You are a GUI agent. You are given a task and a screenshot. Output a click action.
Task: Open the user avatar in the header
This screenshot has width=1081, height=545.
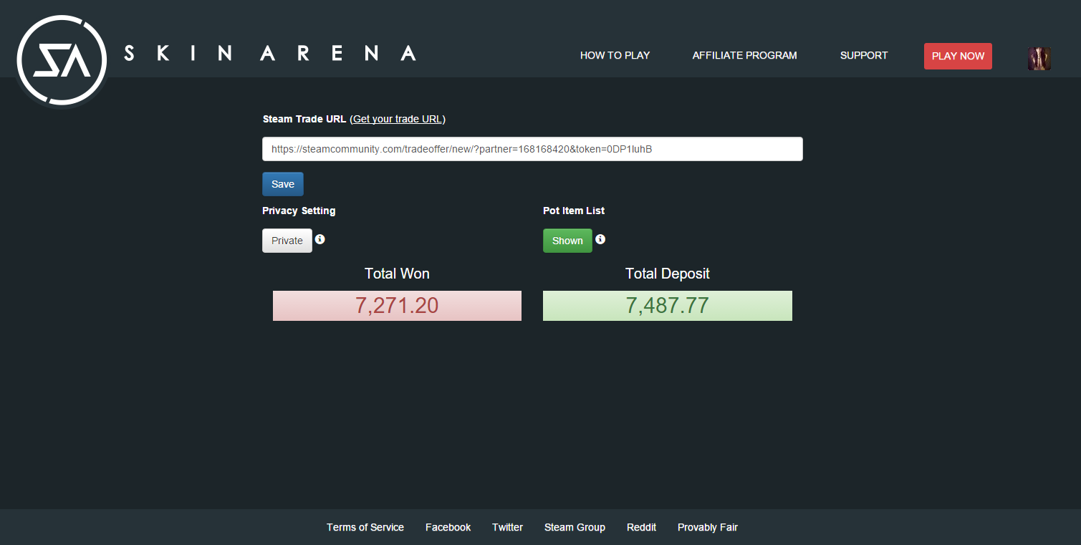click(x=1039, y=58)
